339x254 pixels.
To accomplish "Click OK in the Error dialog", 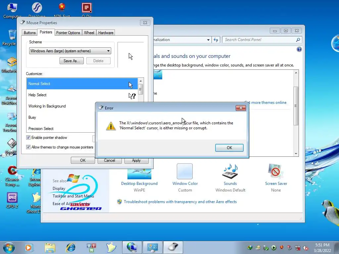I will click(229, 148).
